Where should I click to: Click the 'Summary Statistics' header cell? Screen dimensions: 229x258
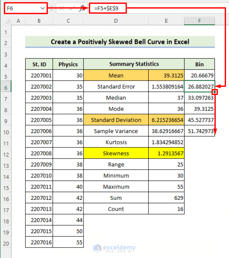click(x=134, y=64)
